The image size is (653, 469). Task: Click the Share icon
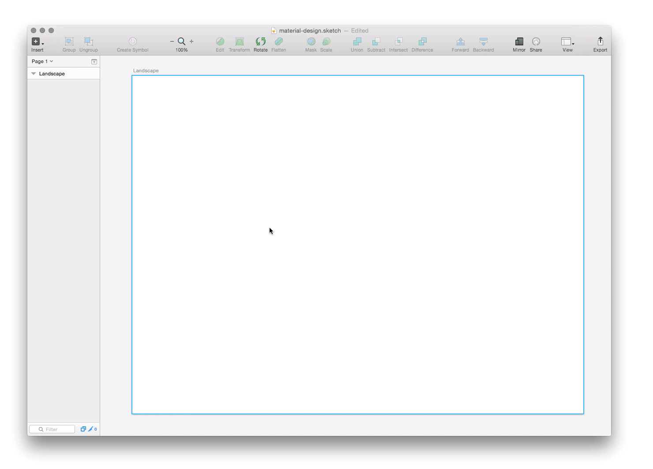pos(536,41)
